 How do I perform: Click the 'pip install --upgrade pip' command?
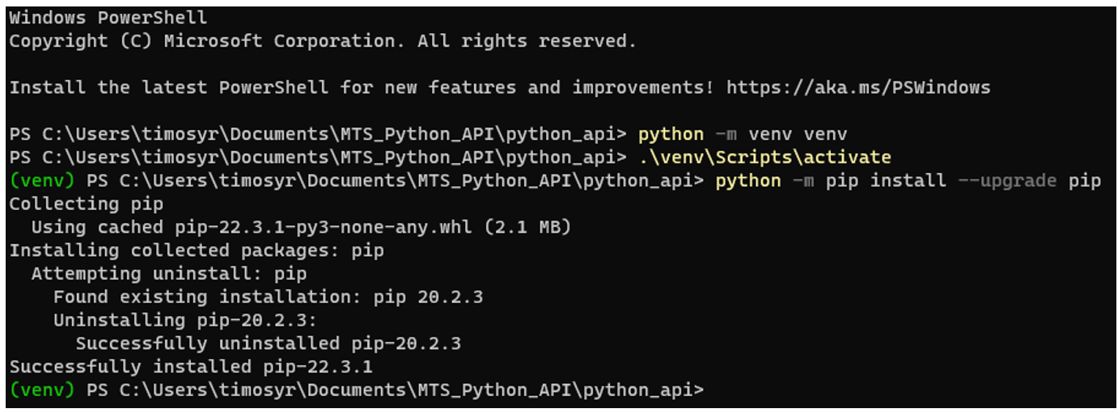(963, 180)
